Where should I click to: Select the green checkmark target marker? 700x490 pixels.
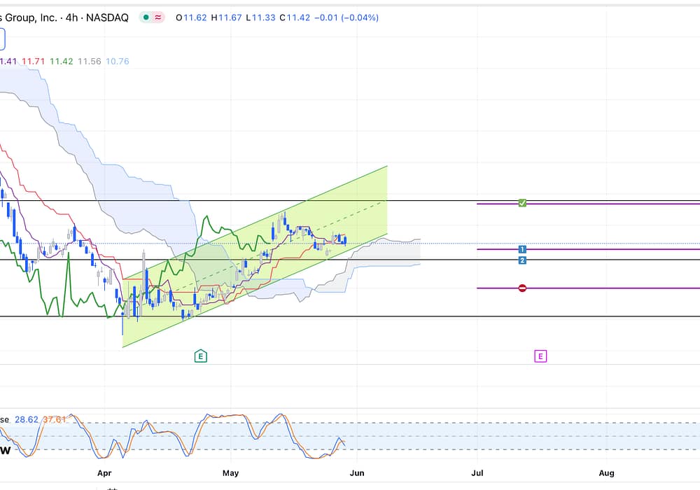coord(522,203)
